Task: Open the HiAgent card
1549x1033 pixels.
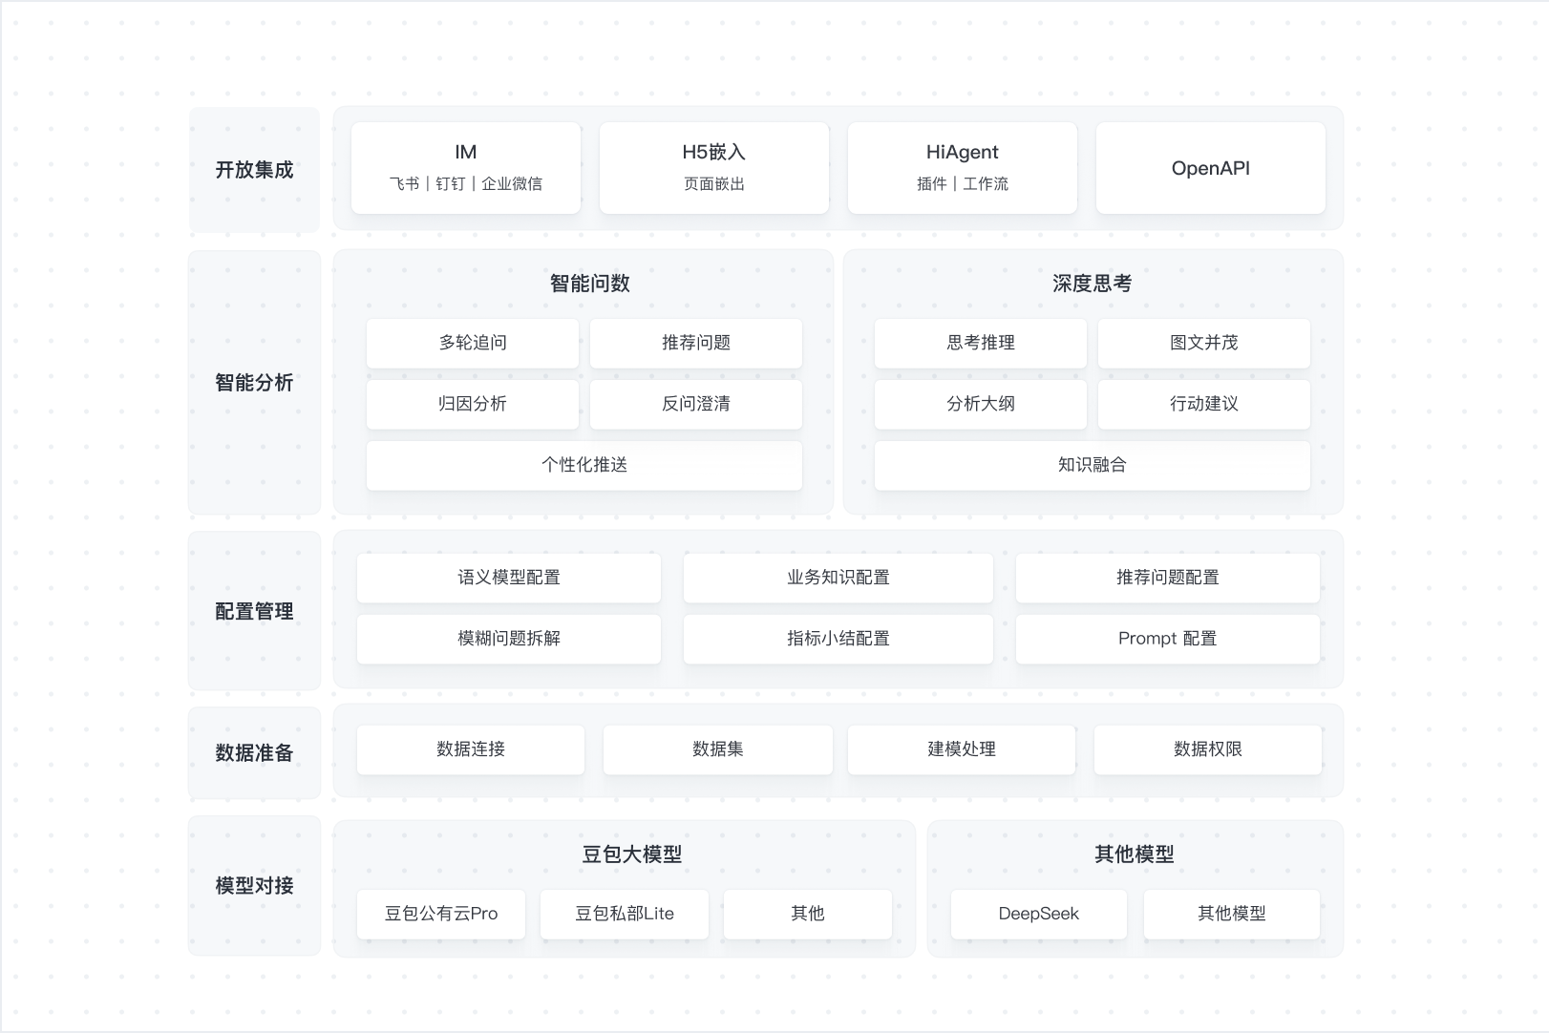Action: tap(963, 168)
